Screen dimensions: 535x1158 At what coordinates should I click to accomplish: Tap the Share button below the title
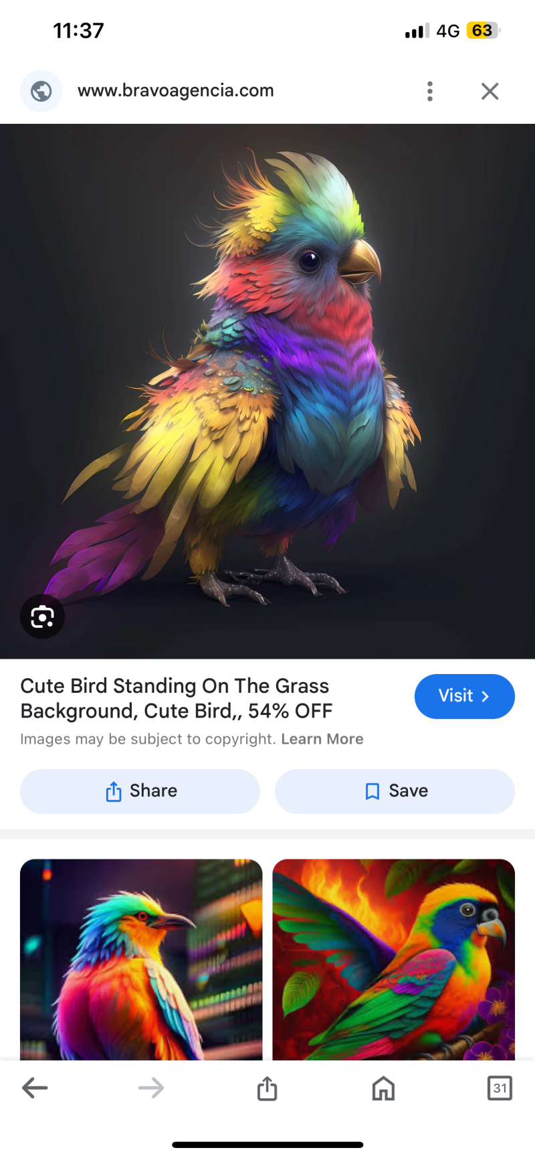tap(140, 791)
